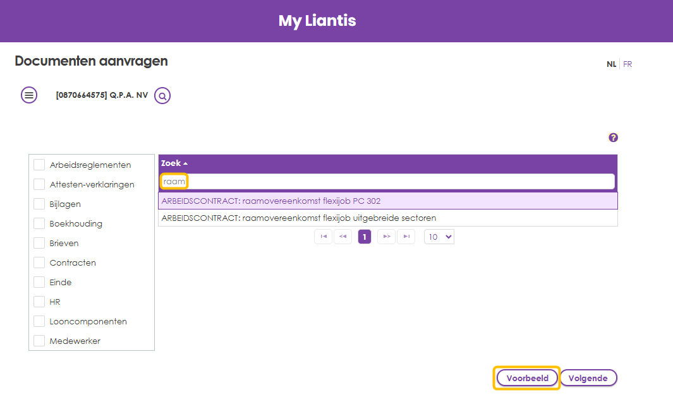This screenshot has width=673, height=407.
Task: Select current page number 1
Action: (365, 237)
